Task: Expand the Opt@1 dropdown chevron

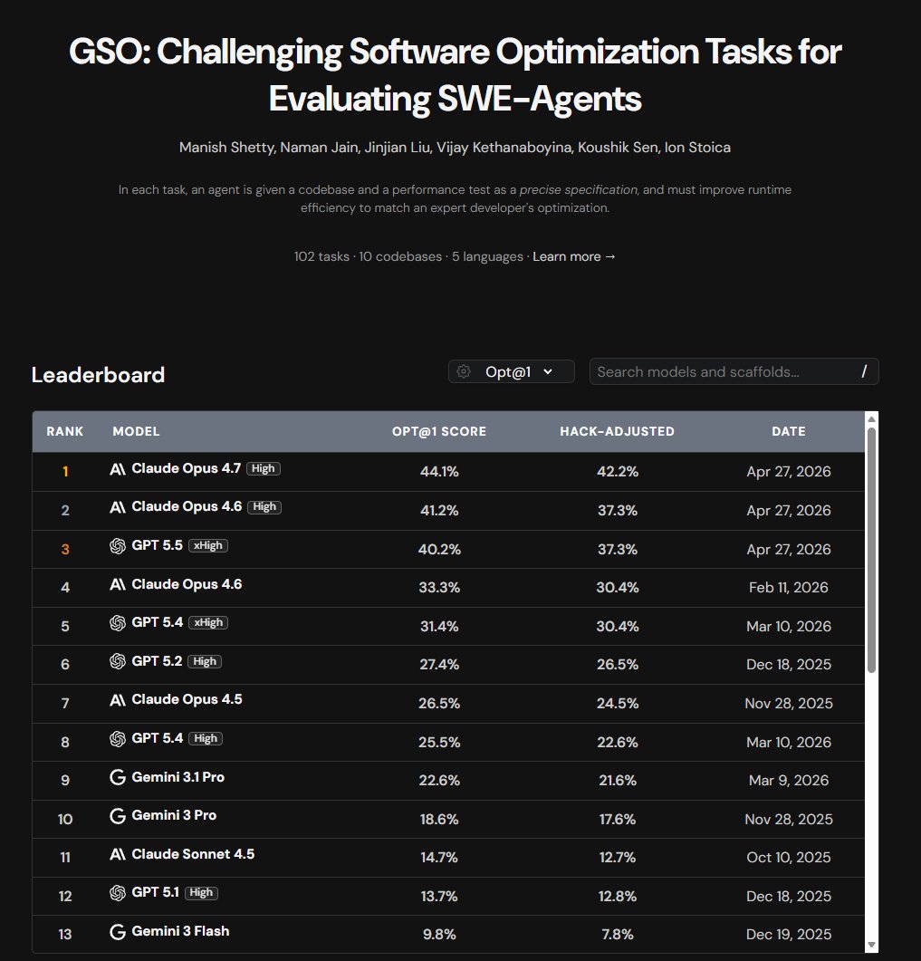Action: coord(548,371)
